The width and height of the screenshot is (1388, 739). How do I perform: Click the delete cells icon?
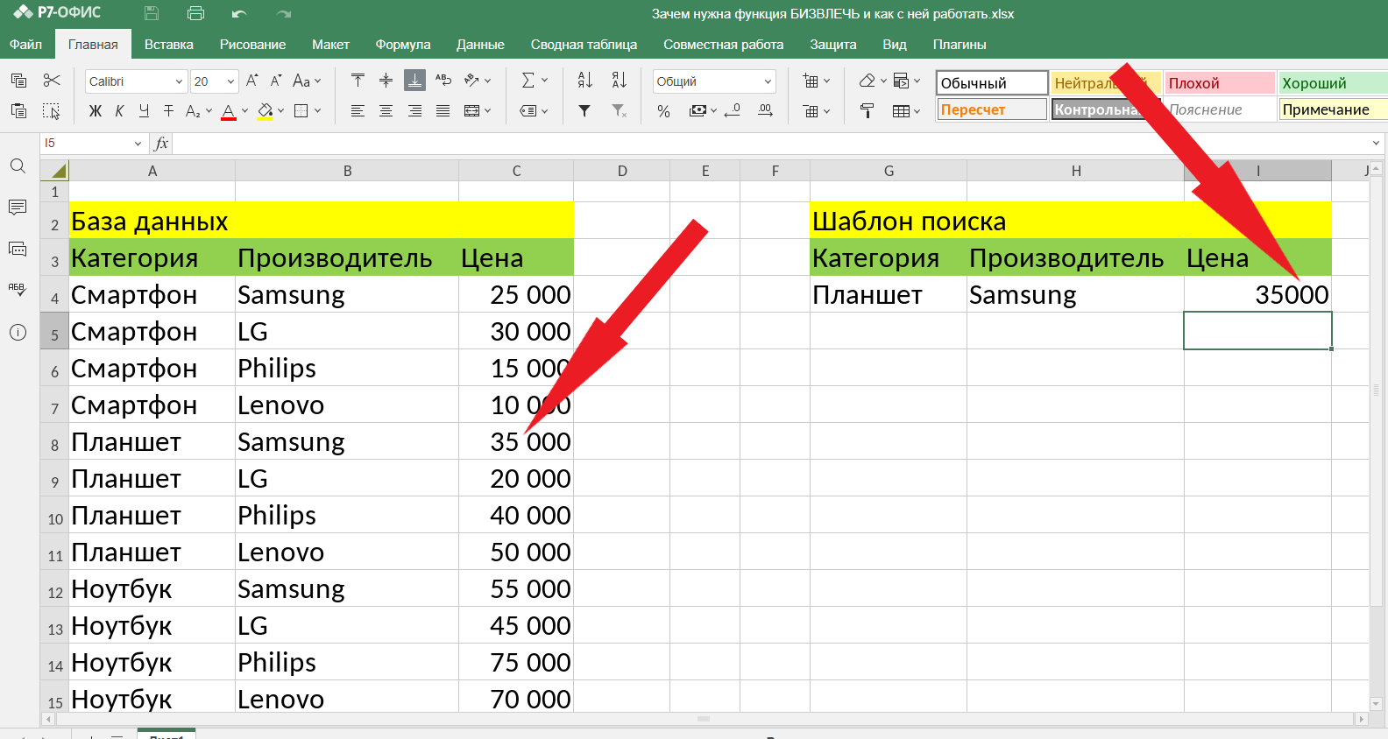(x=811, y=110)
